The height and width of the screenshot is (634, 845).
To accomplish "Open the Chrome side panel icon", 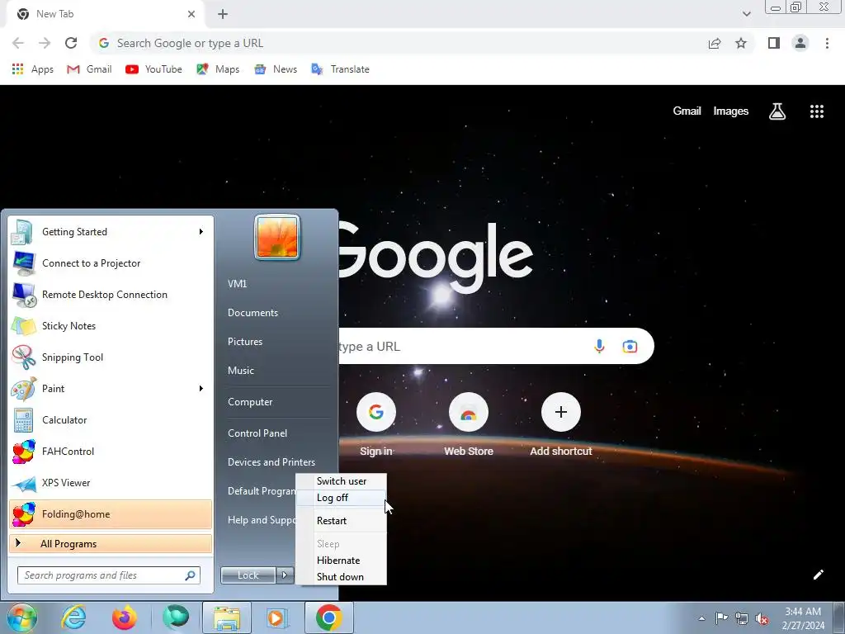I will pos(774,43).
